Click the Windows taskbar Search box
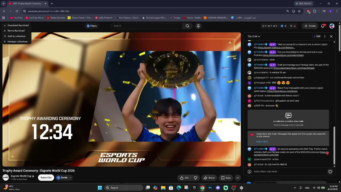 (x=124, y=188)
